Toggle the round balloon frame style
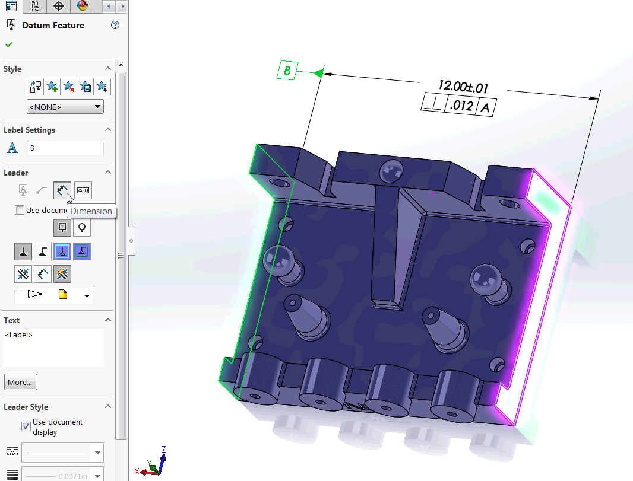 coord(81,227)
